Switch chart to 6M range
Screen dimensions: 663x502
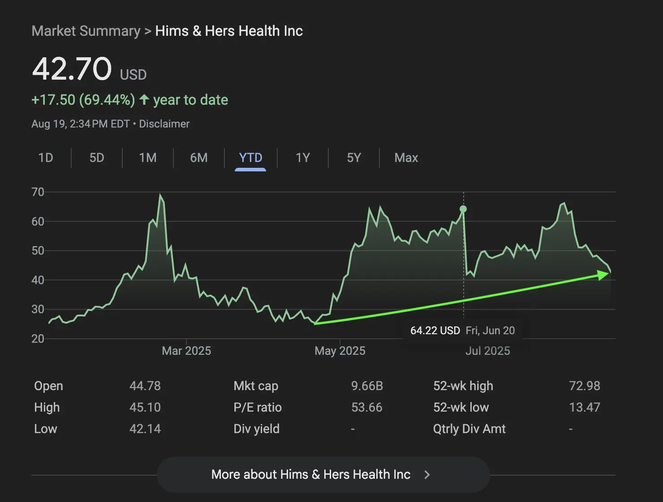click(x=199, y=157)
